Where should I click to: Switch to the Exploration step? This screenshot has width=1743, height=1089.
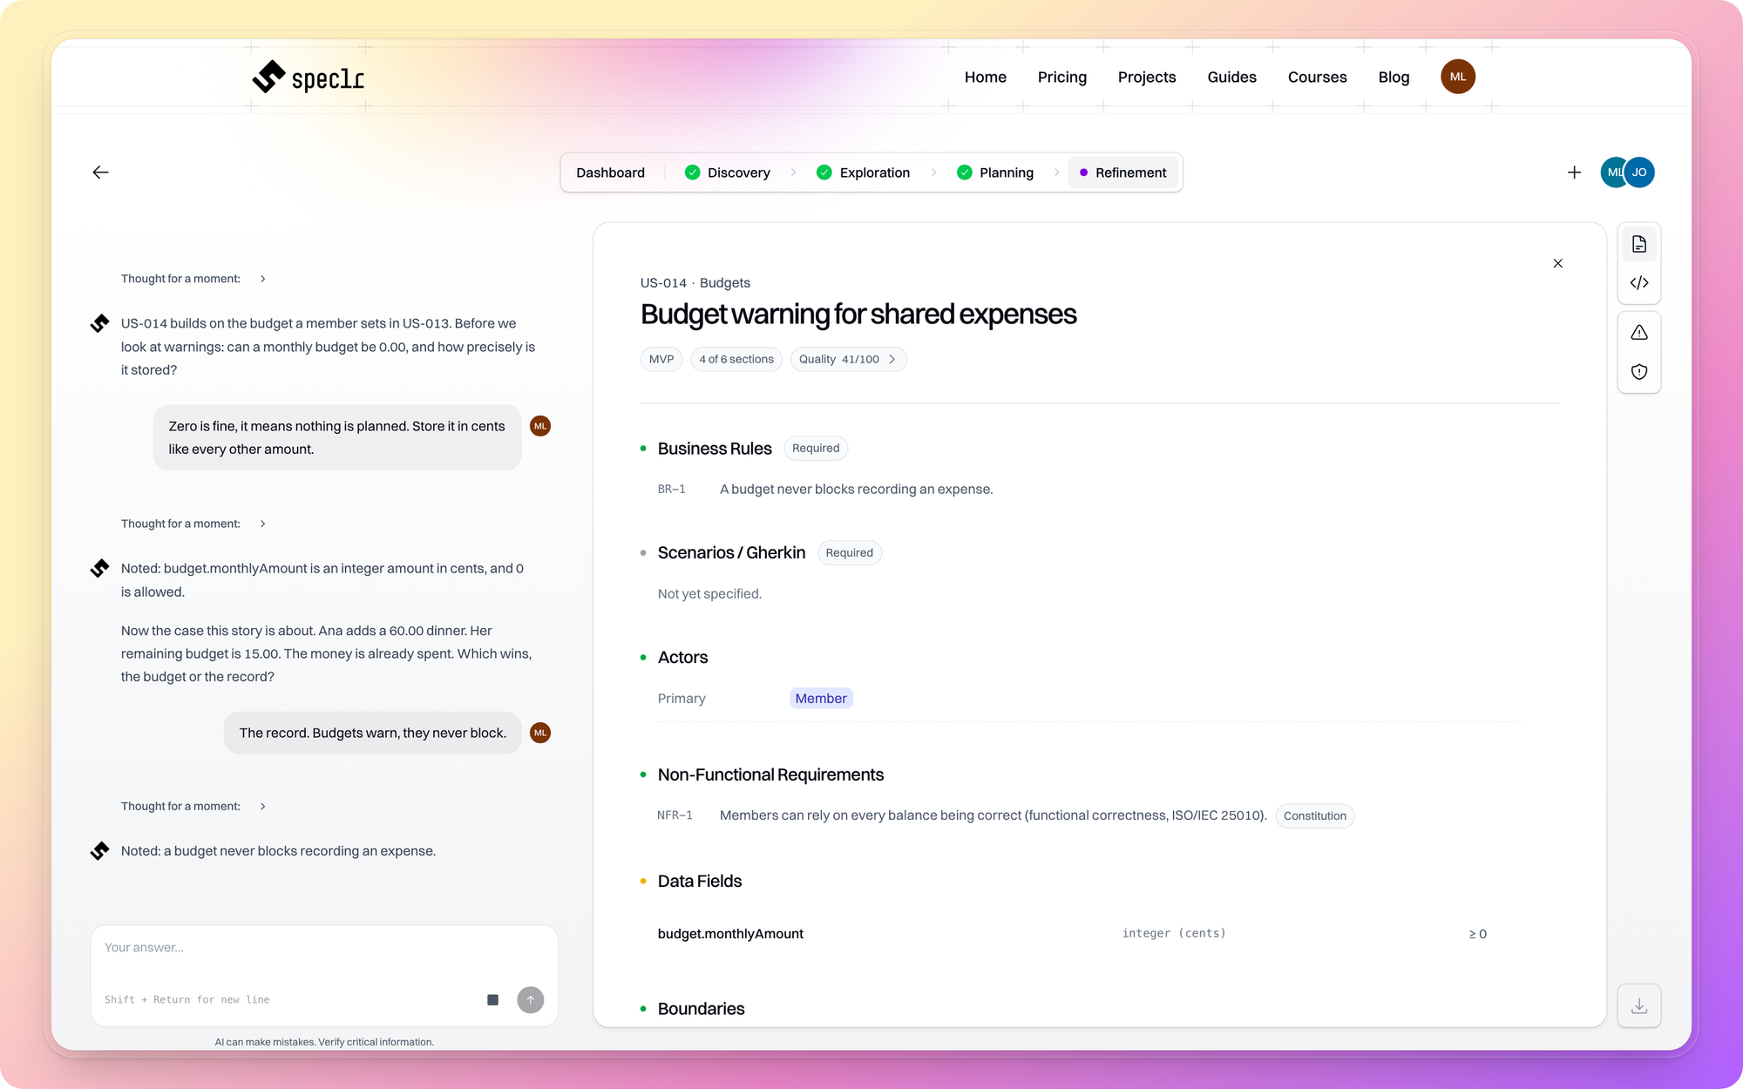click(864, 172)
